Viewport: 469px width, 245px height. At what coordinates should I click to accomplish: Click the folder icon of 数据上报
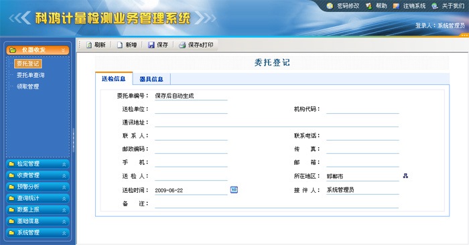[x=11, y=210]
